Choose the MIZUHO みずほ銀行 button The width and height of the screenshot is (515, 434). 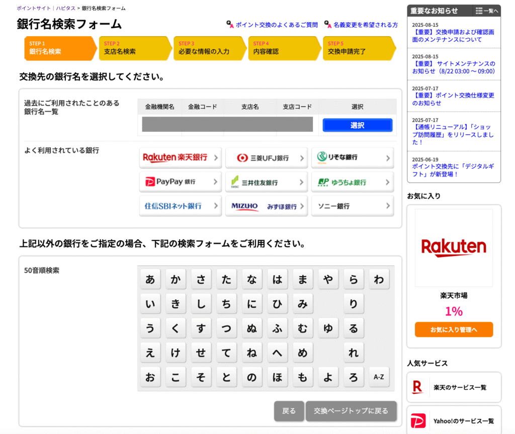point(267,206)
